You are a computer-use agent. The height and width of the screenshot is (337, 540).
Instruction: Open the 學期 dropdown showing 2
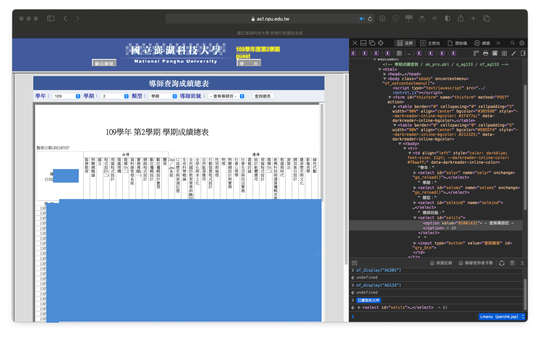[115, 96]
